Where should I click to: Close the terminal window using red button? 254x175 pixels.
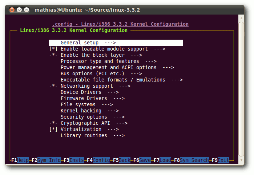[12, 10]
